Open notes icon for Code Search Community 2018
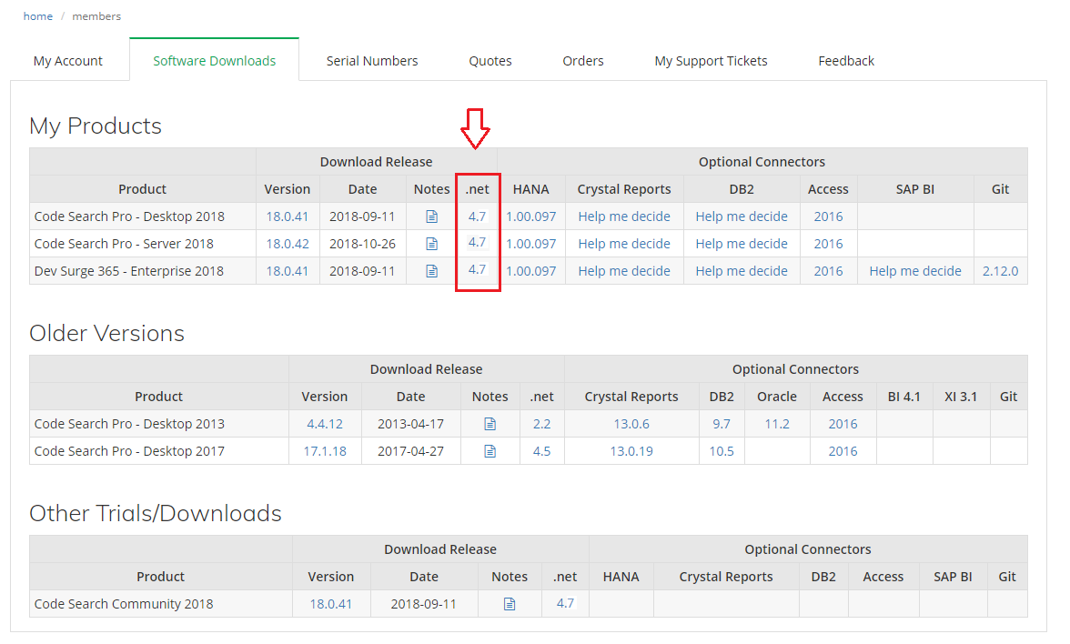 pos(510,604)
